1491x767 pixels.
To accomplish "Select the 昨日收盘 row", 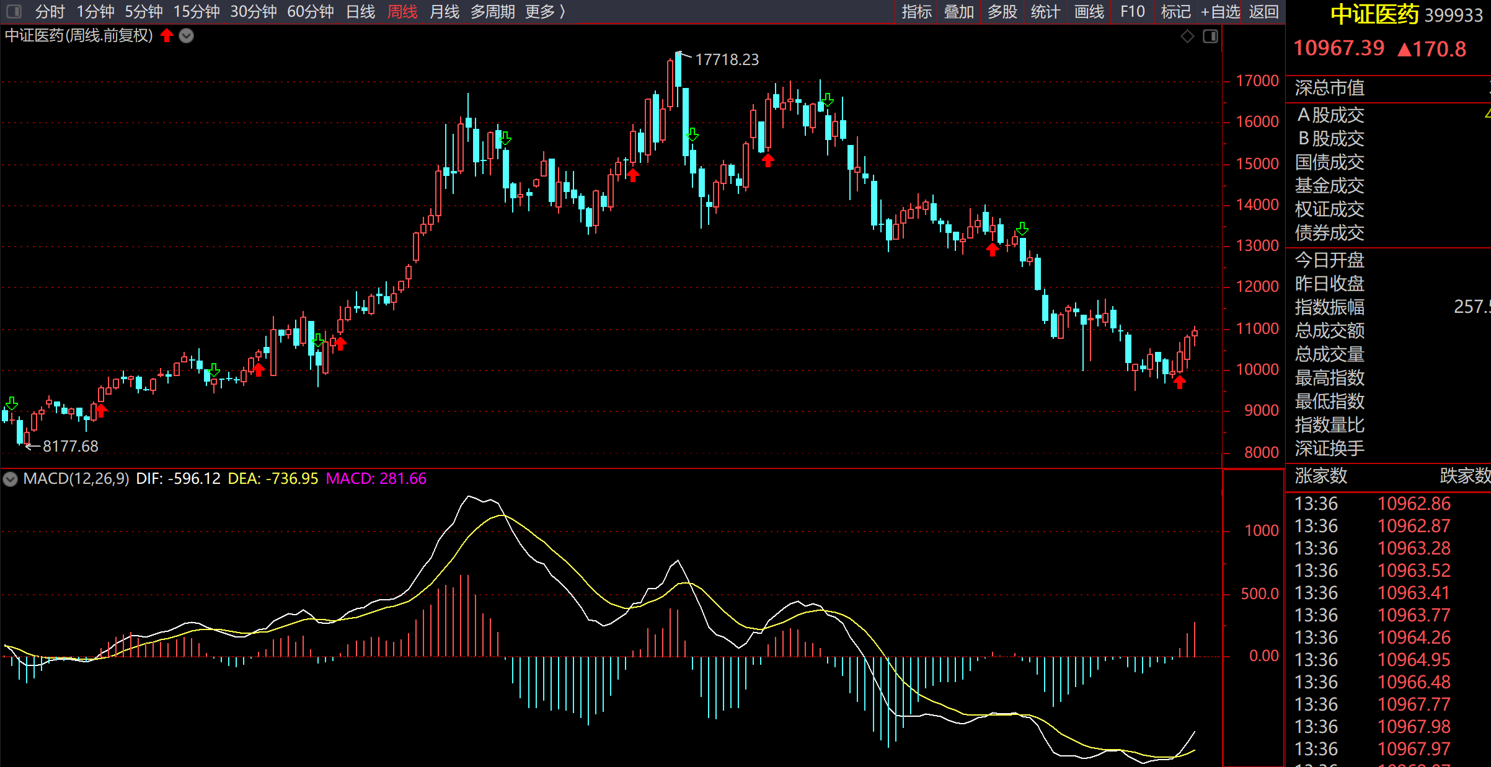I will click(1388, 284).
